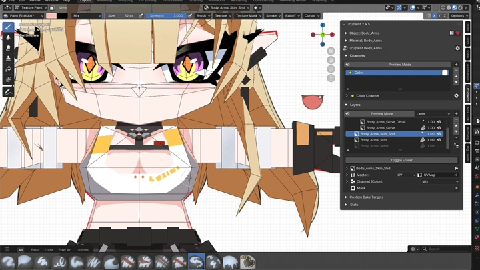This screenshot has height=270, width=480.
Task: Toggle Z axis symmetry
Action: point(445,15)
